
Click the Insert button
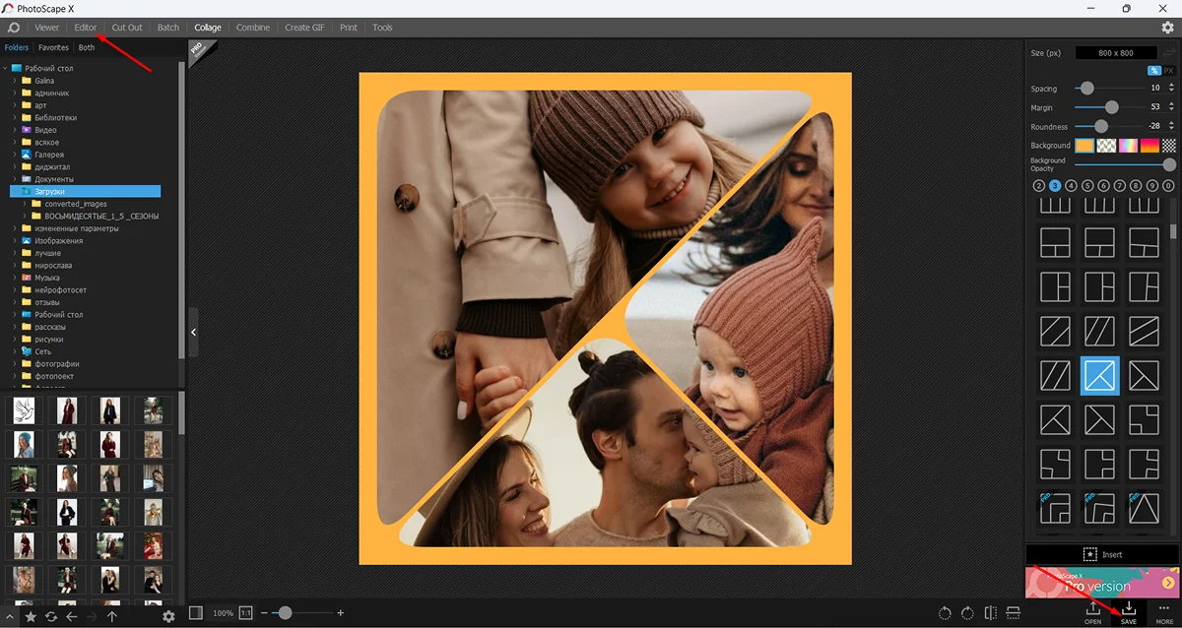1101,554
